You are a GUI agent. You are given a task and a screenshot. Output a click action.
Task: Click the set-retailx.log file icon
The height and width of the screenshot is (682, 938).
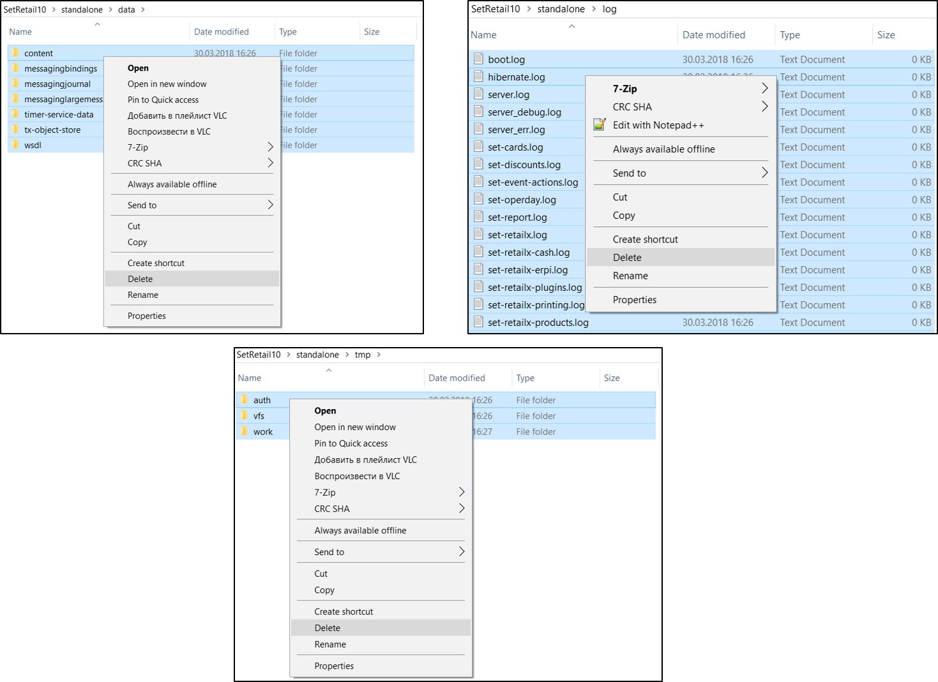point(478,234)
